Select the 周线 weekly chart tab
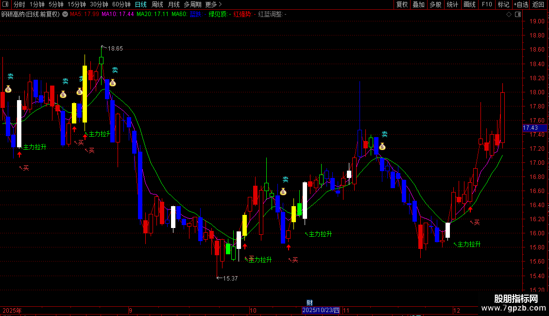549x316 pixels. coord(157,4)
